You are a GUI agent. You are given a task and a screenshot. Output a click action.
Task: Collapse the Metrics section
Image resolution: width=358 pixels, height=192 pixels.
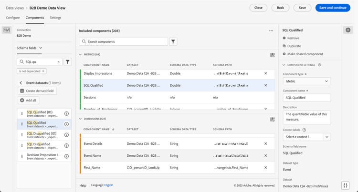80,55
